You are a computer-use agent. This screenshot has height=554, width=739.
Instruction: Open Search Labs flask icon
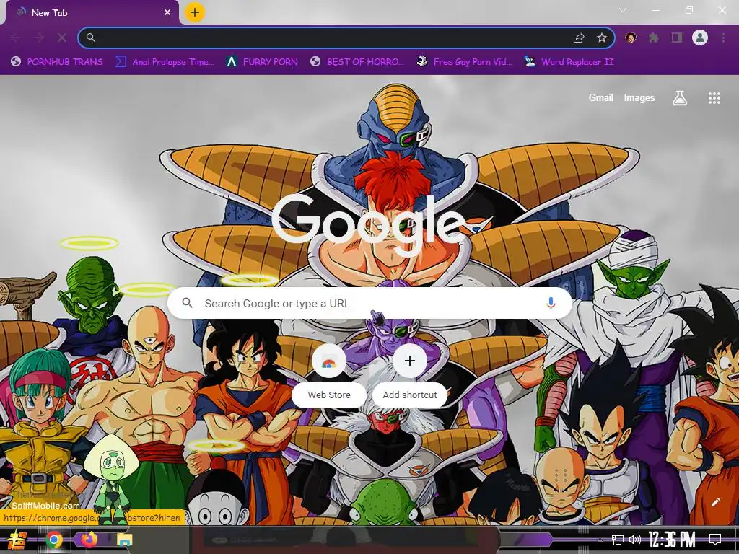pyautogui.click(x=680, y=98)
